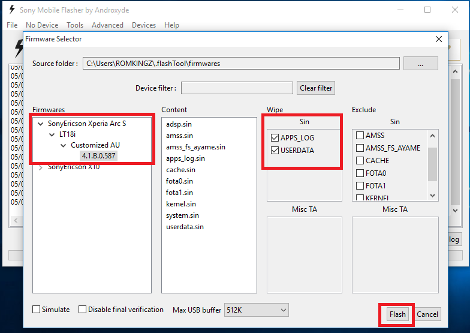The image size is (470, 333).
Task: Click the Flash button
Action: click(x=397, y=314)
